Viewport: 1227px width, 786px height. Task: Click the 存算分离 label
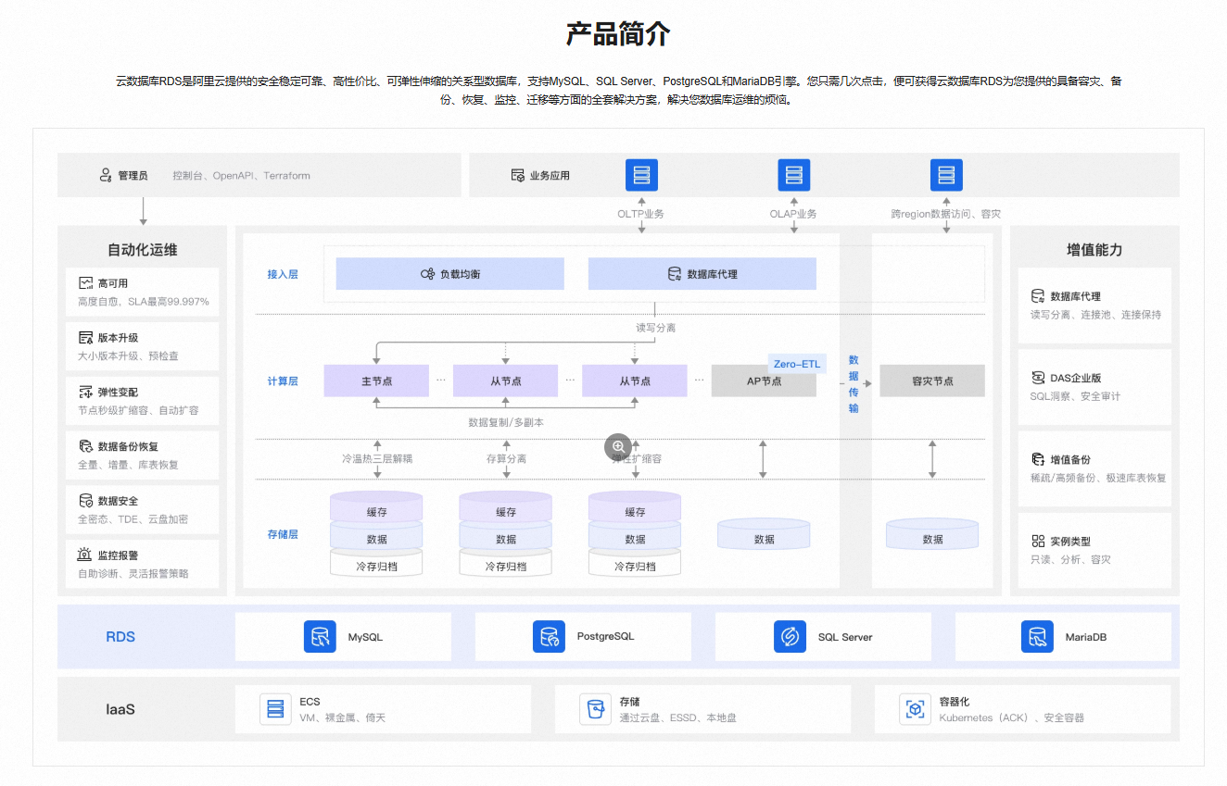[x=506, y=458]
